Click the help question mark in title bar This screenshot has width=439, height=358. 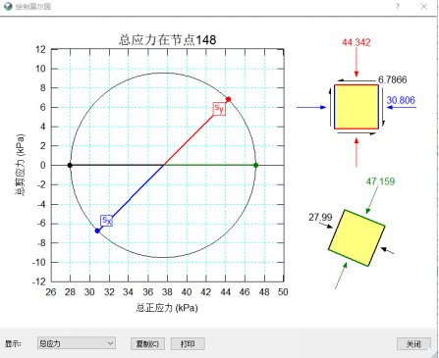coord(398,7)
